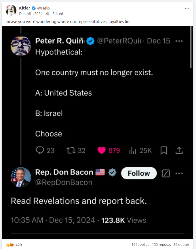Show the 153 reposts list

(161, 245)
